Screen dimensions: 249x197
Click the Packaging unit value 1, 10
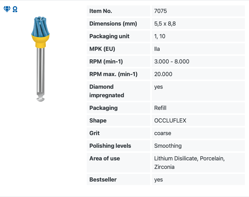coord(160,36)
